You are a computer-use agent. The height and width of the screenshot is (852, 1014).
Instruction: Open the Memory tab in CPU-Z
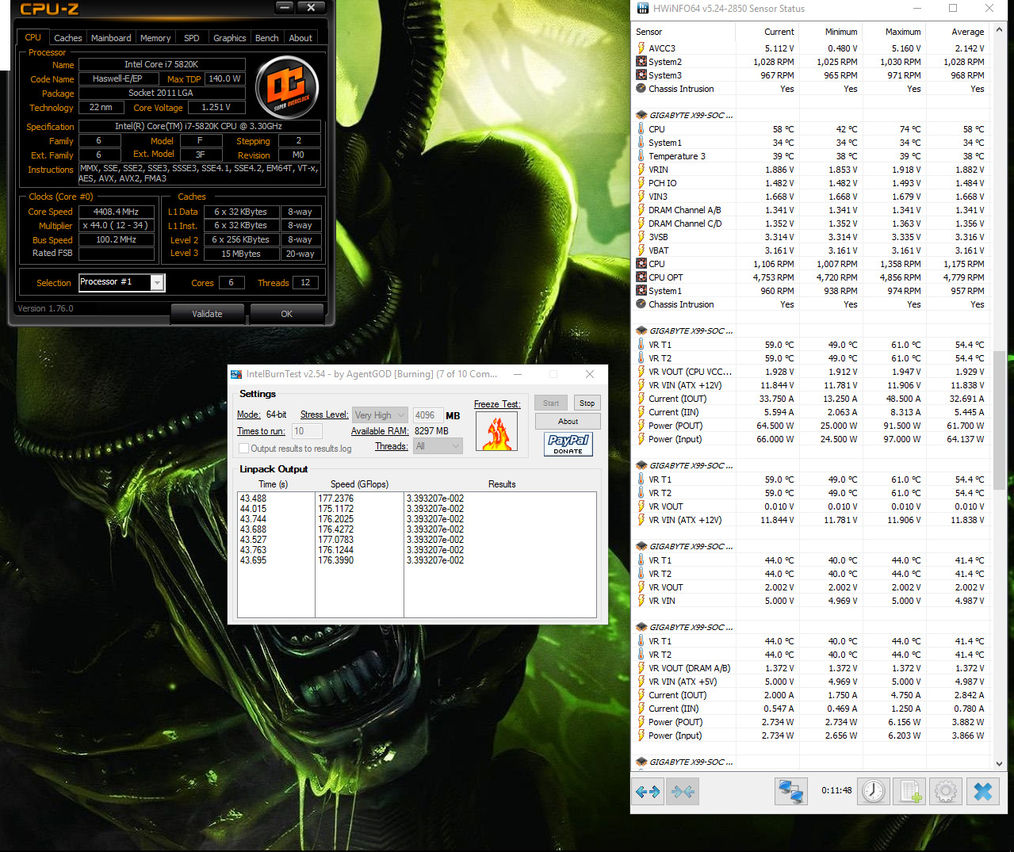click(x=155, y=38)
